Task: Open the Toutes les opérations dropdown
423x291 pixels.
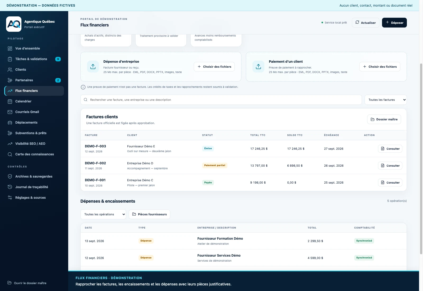Action: coord(103,214)
